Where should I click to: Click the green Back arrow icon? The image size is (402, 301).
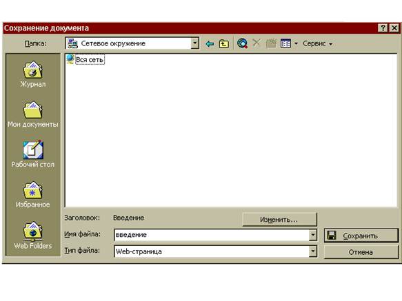[x=210, y=44]
